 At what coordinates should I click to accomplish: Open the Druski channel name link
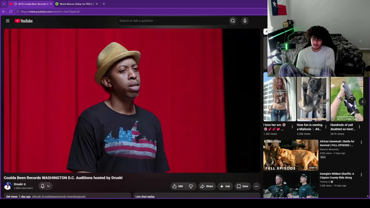[18, 184]
